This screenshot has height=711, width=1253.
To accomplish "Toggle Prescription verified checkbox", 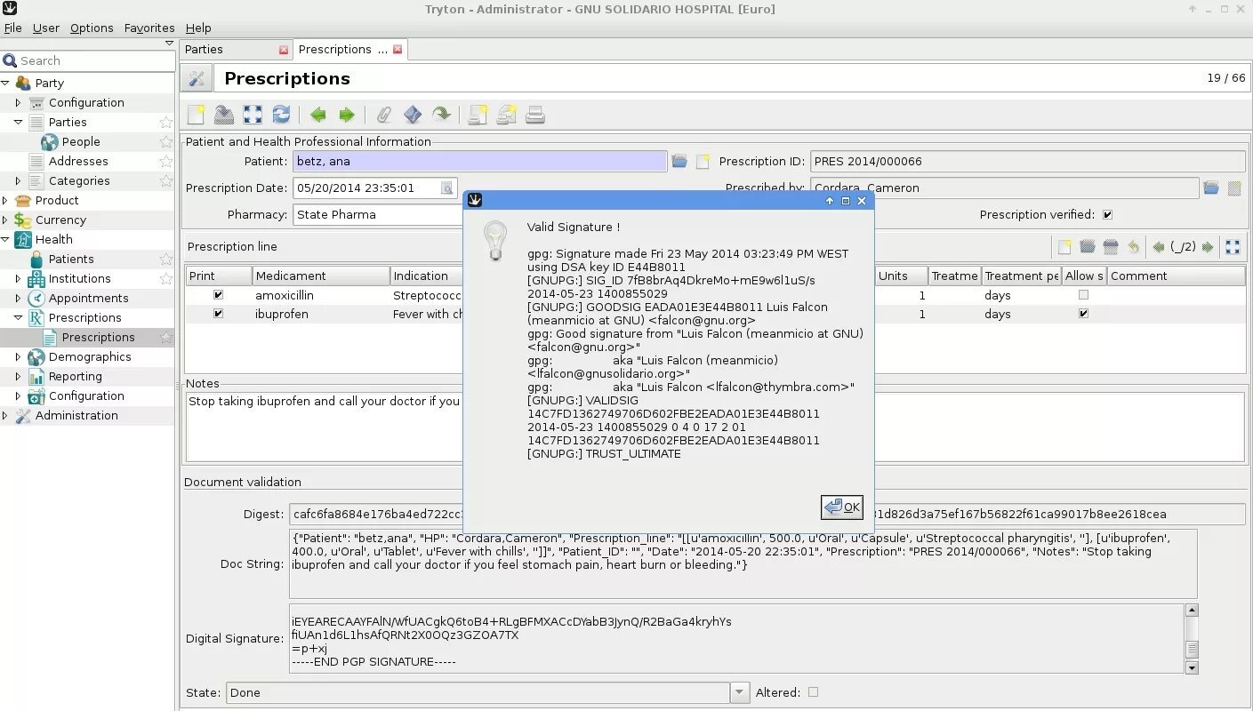I will (1107, 214).
